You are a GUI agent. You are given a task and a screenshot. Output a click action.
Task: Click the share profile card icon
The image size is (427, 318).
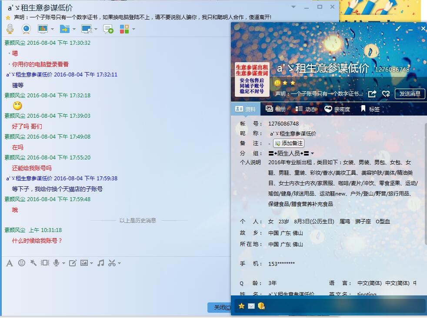pos(372,94)
